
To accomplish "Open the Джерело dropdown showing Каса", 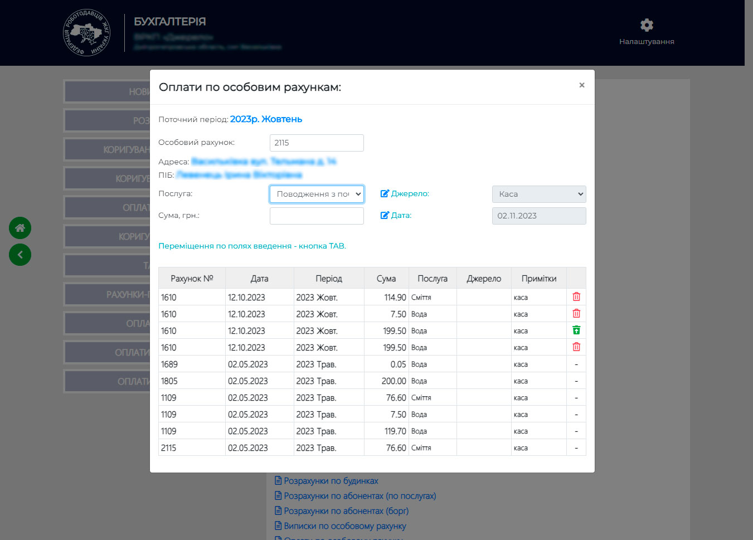I will click(x=538, y=194).
